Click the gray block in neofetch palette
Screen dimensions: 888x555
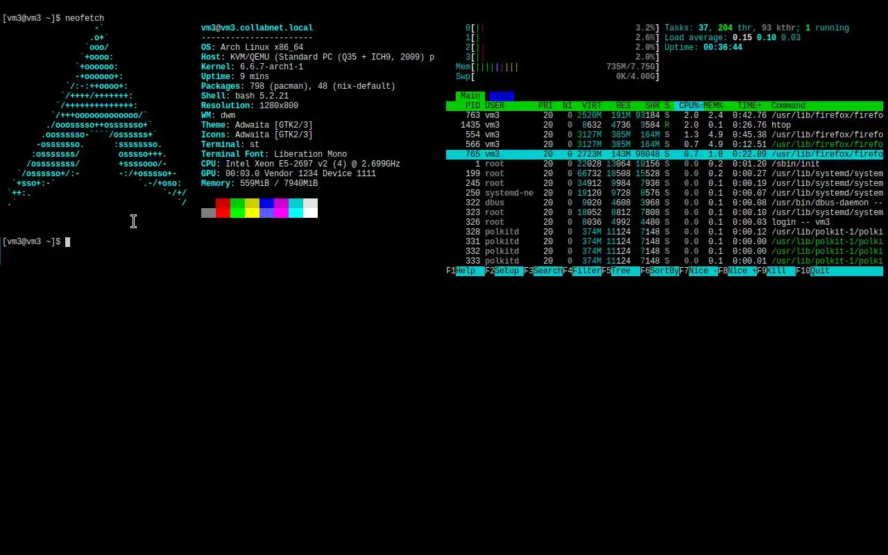[208, 213]
